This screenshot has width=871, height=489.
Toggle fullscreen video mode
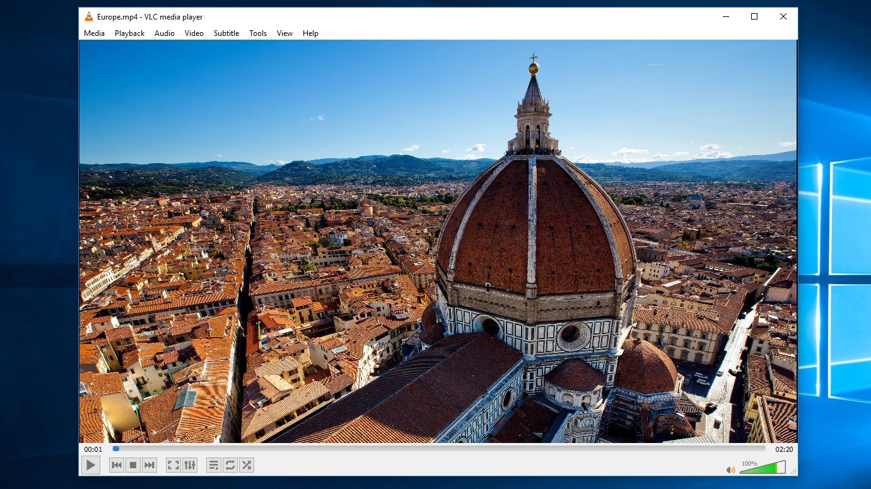coord(173,466)
